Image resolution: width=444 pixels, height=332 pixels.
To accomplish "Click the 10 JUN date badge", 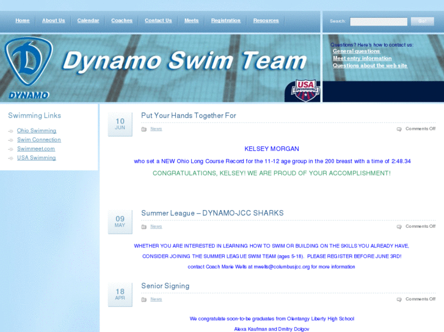I will tap(120, 124).
